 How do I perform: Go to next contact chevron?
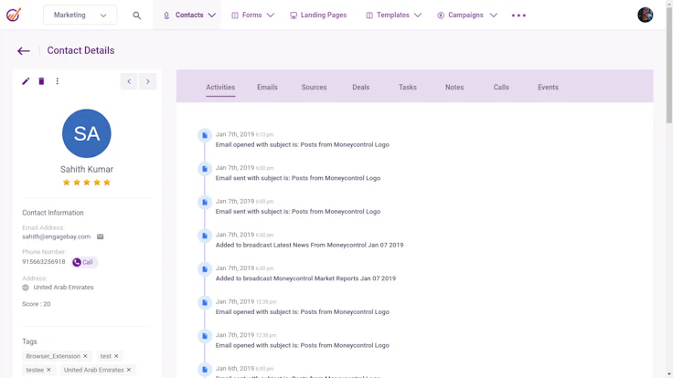click(147, 81)
